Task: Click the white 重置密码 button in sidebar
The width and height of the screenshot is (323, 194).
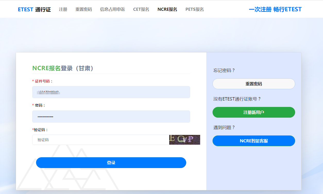Action: (254, 84)
